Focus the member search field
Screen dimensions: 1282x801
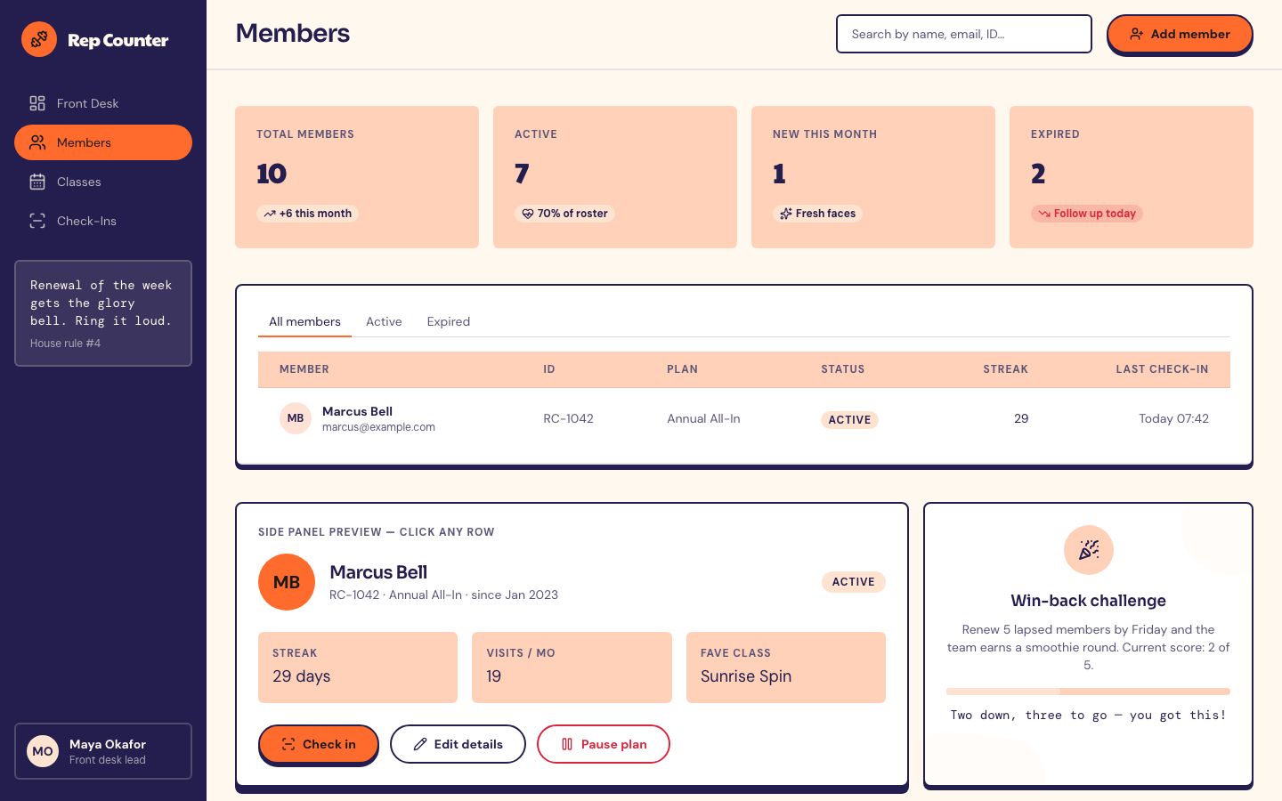coord(964,34)
